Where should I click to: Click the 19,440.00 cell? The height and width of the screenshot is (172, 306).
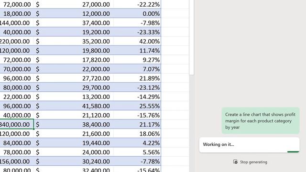74,143
